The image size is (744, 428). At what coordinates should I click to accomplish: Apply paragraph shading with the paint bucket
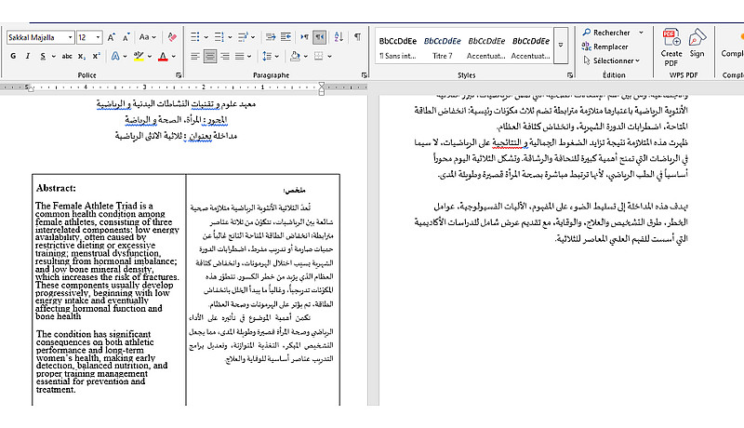click(295, 56)
